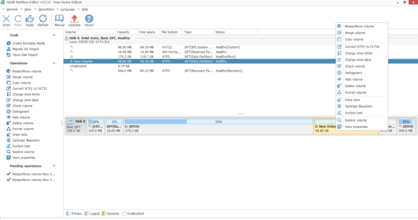
Task: Click sidebar Hide volume icon
Action: click(9, 117)
